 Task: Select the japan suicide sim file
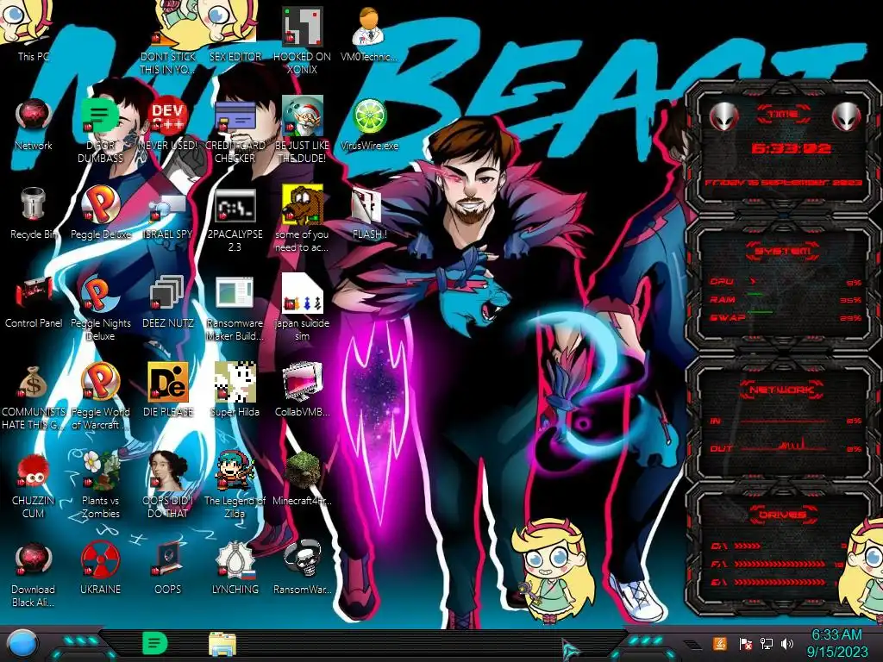point(303,308)
